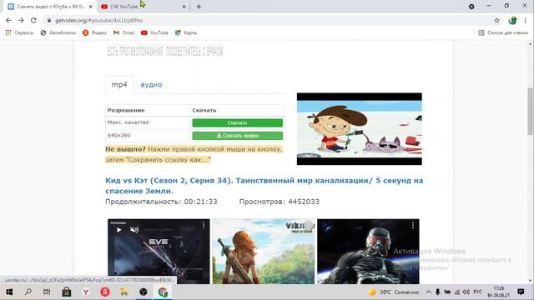Switch to the аудио format tab

(x=151, y=84)
